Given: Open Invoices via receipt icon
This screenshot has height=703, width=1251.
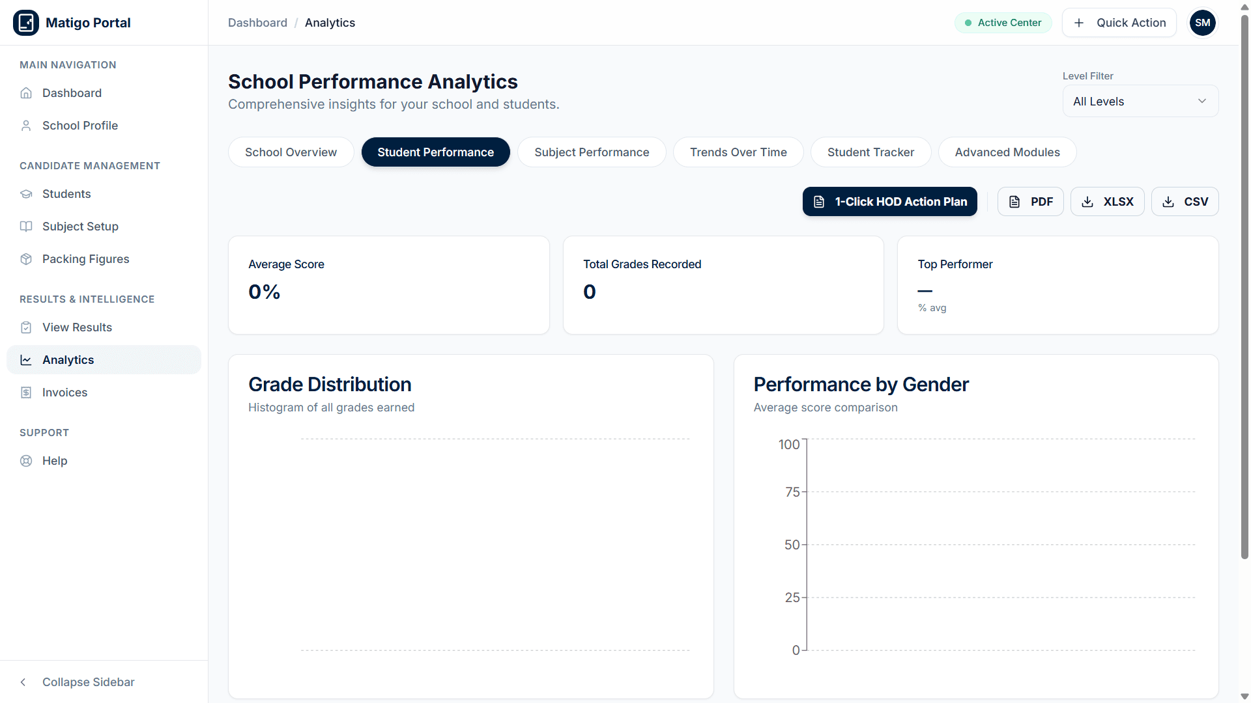Looking at the screenshot, I should (26, 393).
